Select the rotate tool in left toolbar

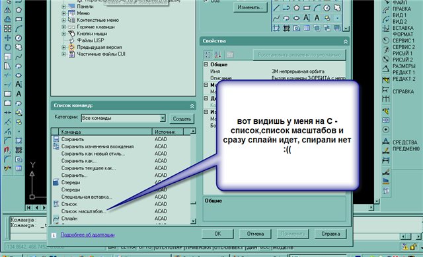click(7, 47)
